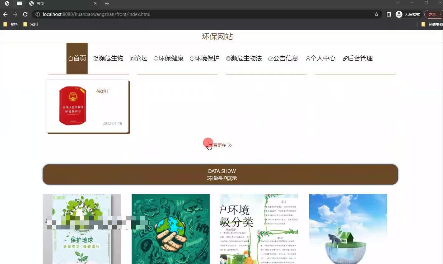Click the incognito mode icon in address bar
This screenshot has height=264, width=443.
[399, 14]
